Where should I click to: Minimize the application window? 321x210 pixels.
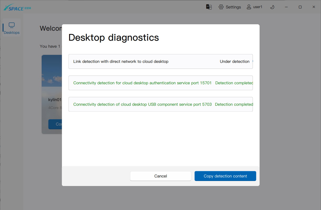286,7
